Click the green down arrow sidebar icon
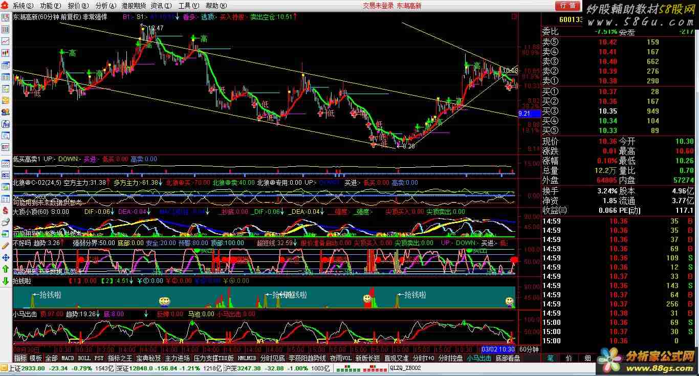Image resolution: width=699 pixels, height=376 pixels. point(6,281)
